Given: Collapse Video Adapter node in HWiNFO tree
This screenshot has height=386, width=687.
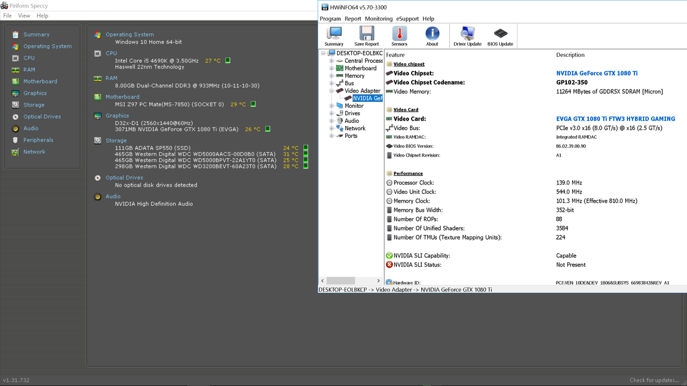Looking at the screenshot, I should pos(332,91).
